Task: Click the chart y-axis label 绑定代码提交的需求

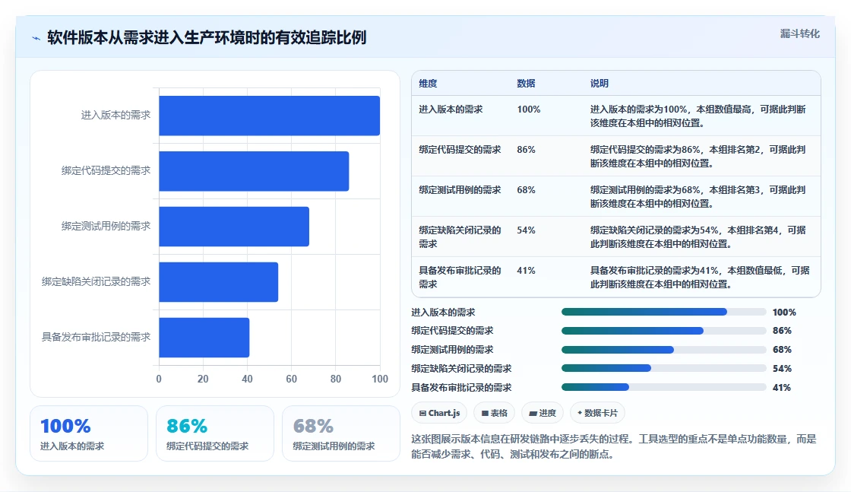Action: (106, 170)
